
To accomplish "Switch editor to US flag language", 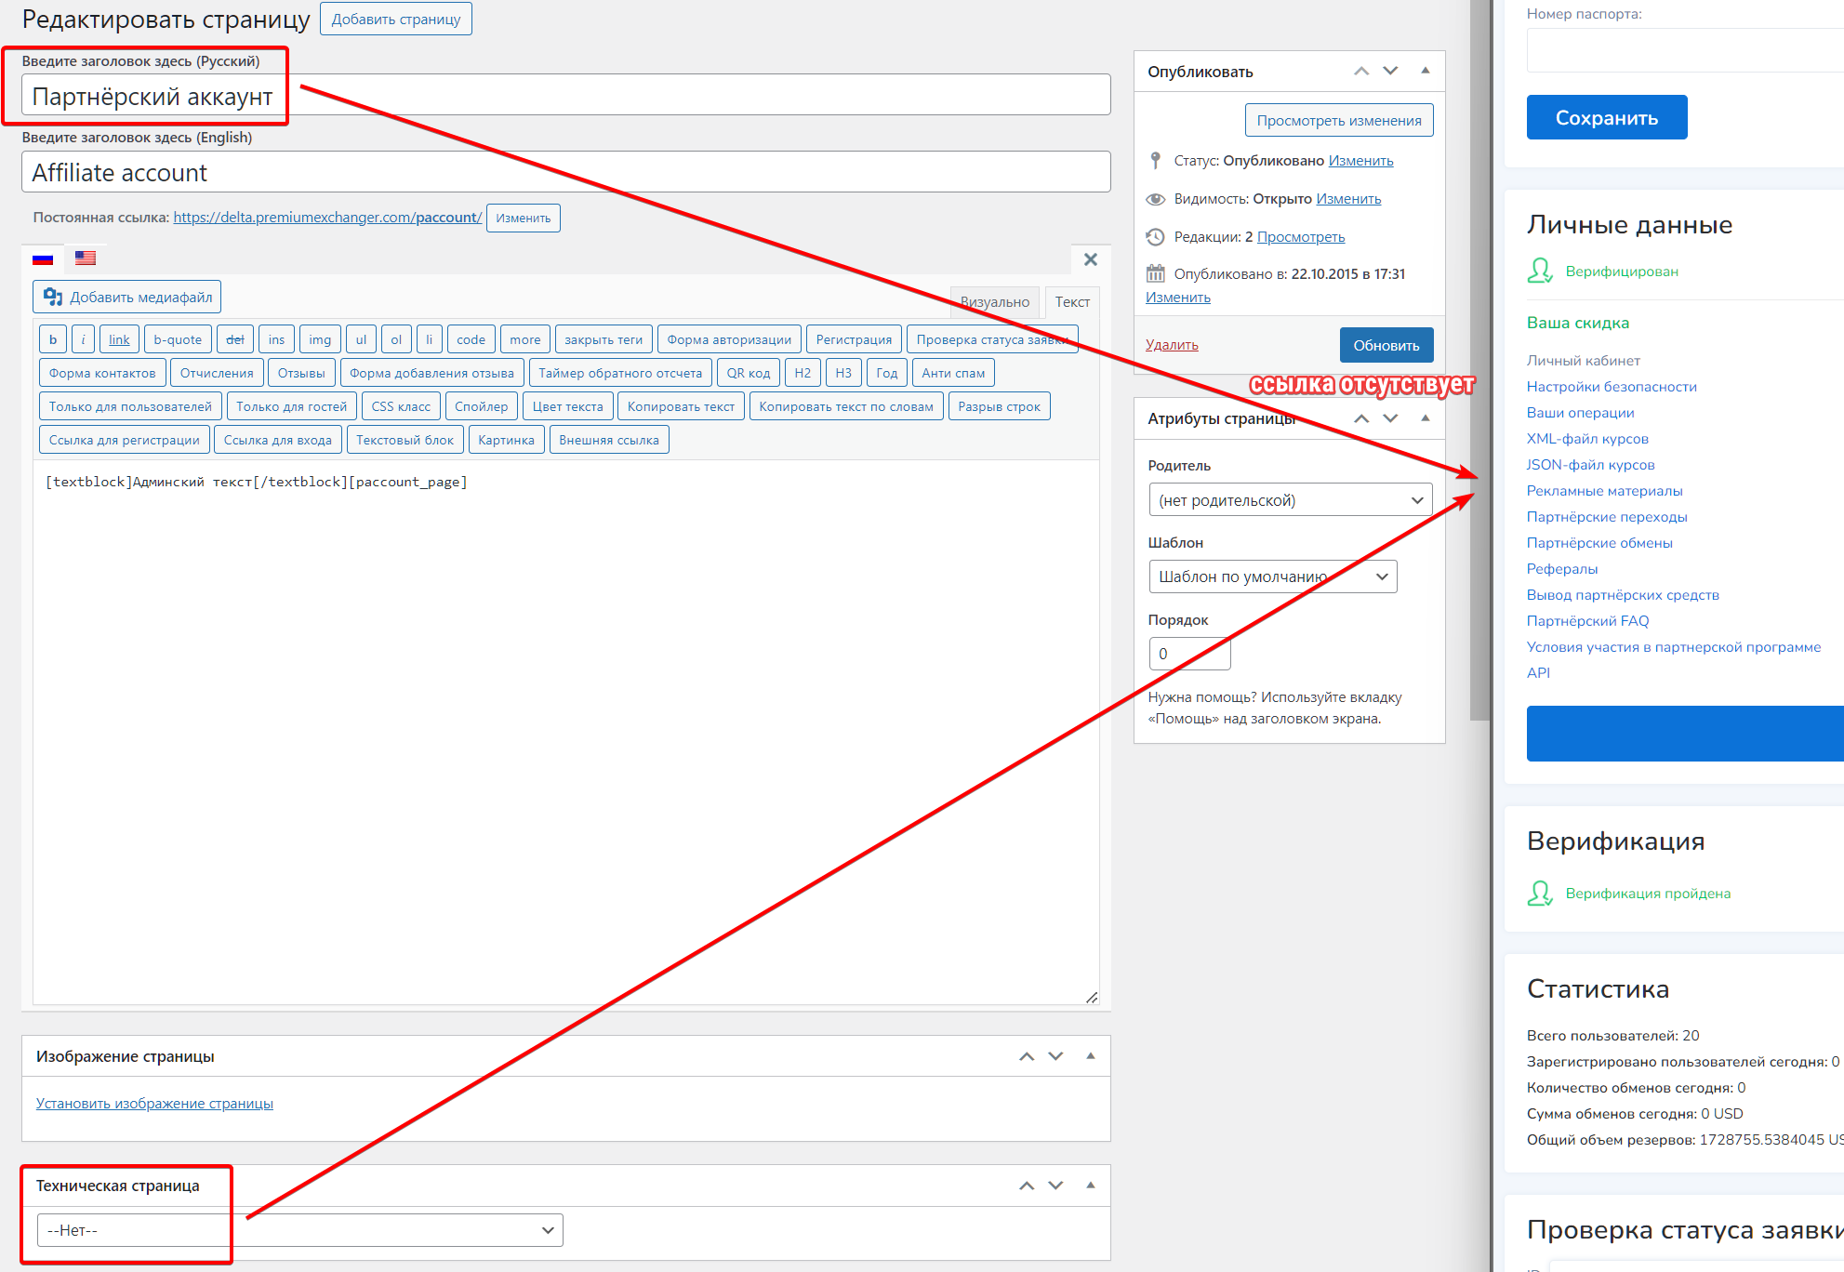I will tap(86, 258).
